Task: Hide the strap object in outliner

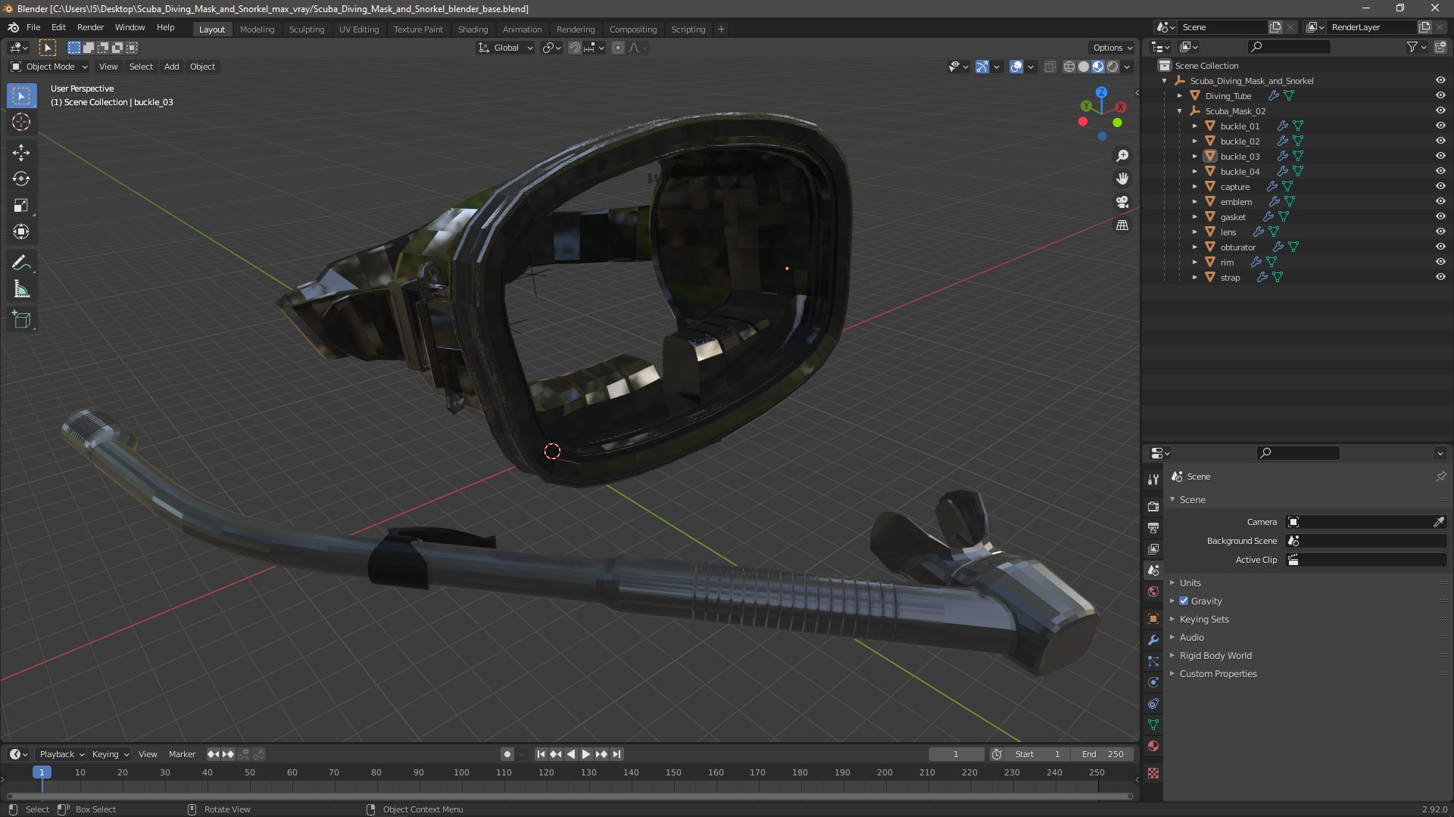Action: [x=1440, y=277]
